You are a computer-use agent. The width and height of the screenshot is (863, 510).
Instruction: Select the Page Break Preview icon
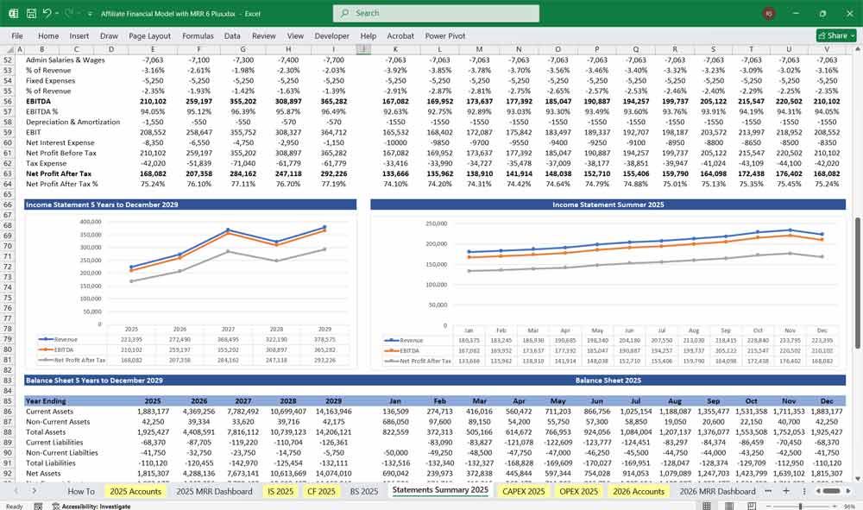751,505
